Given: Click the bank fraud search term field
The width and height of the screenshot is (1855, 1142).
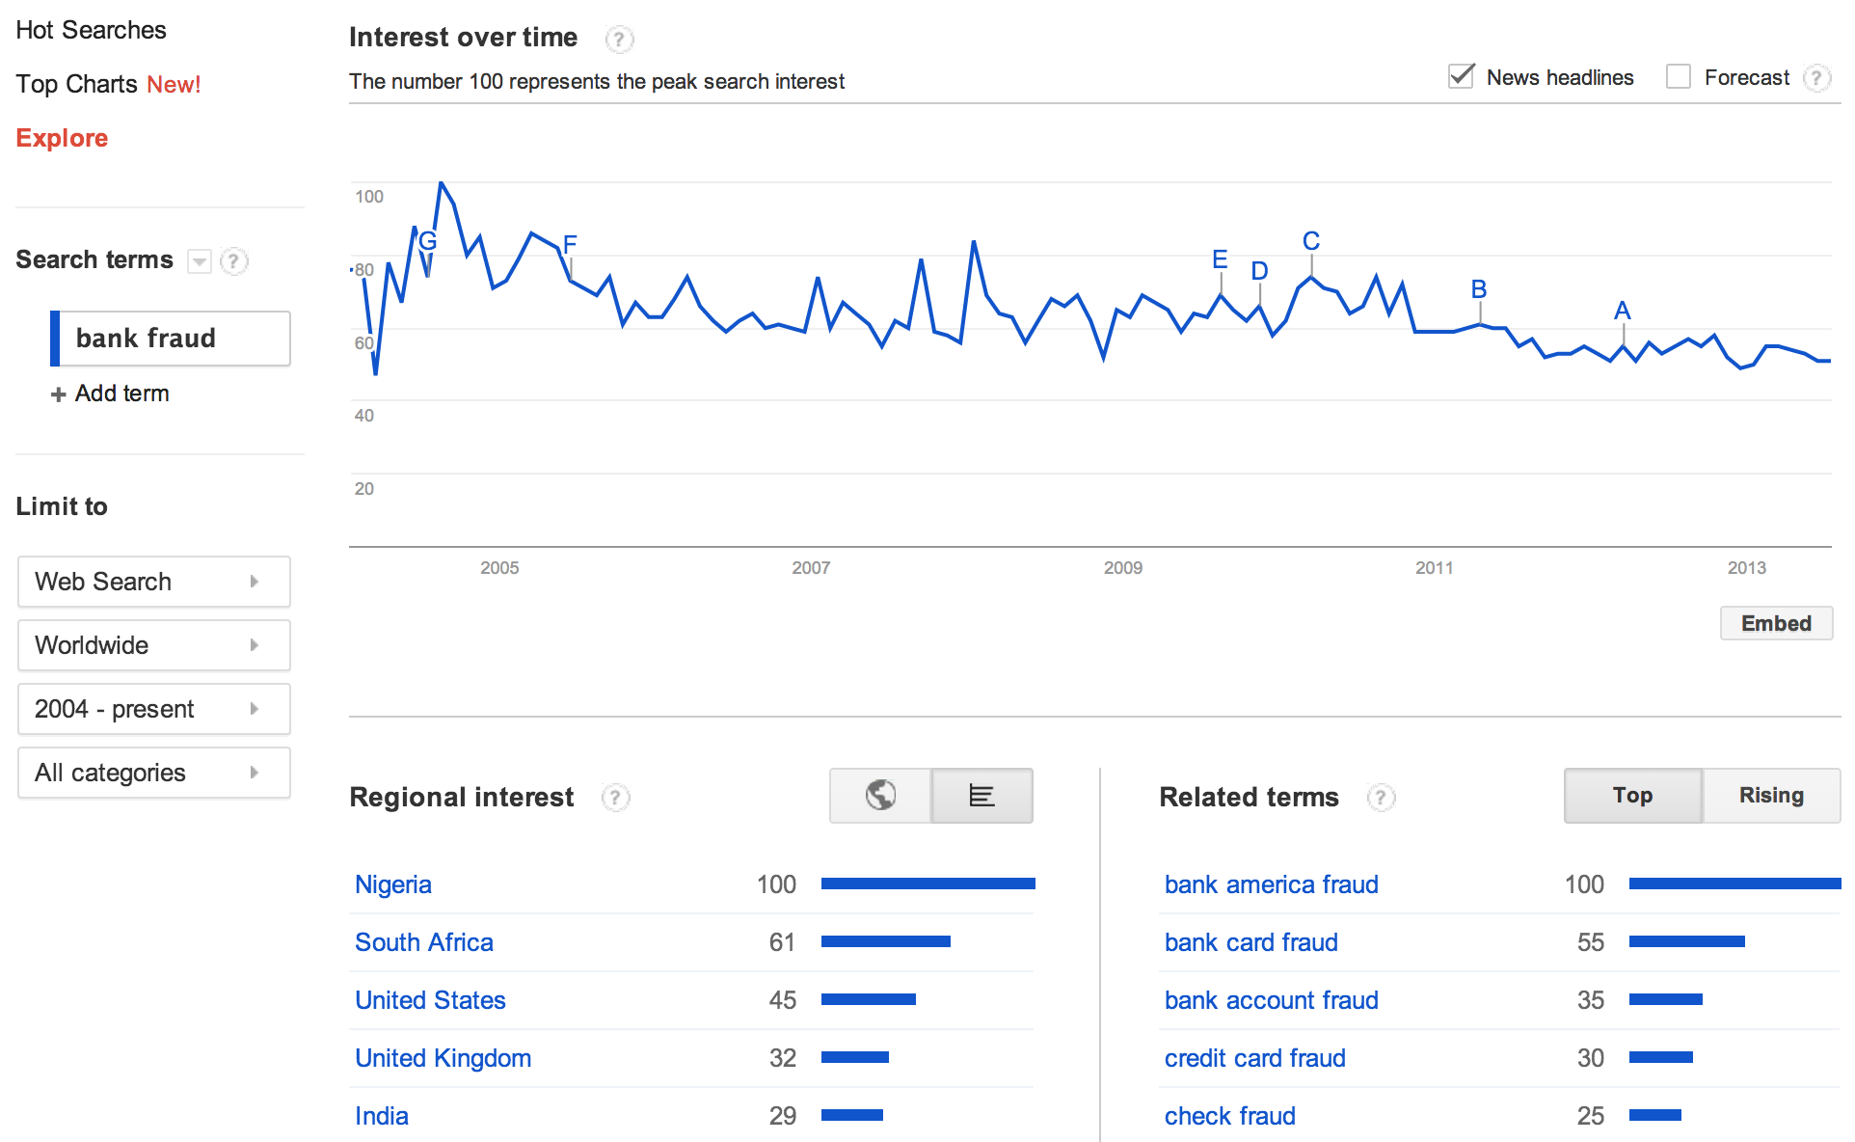Looking at the screenshot, I should [x=172, y=339].
